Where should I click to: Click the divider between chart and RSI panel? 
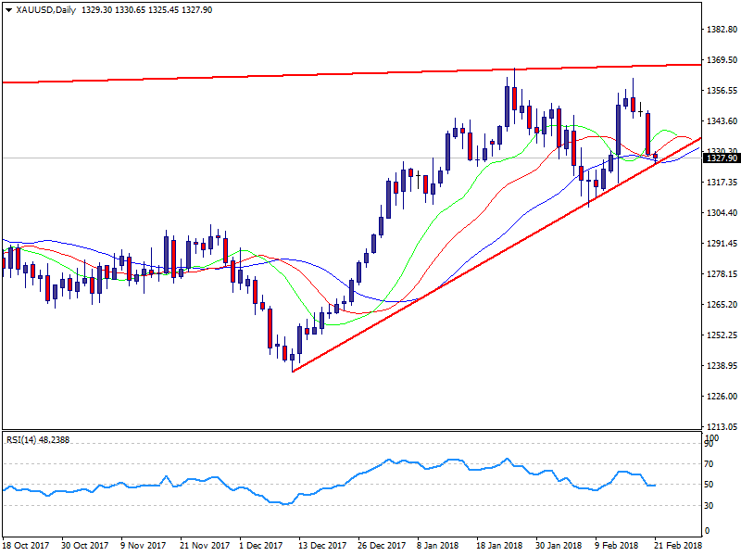tap(352, 430)
